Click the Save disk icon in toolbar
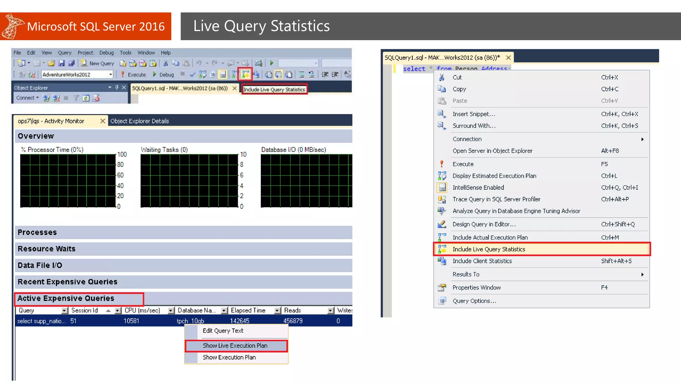This screenshot has height=383, width=681. click(x=61, y=63)
